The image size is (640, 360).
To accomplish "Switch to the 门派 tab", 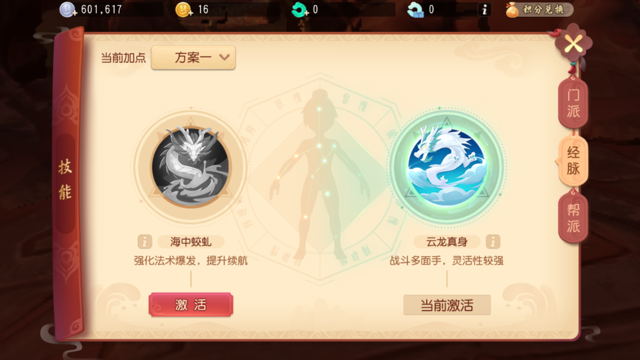I will pos(573,103).
